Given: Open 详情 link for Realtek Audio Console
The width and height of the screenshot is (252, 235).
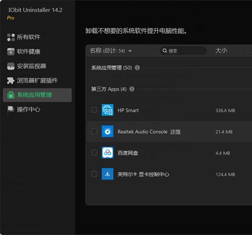Looking at the screenshot, I should (x=175, y=132).
